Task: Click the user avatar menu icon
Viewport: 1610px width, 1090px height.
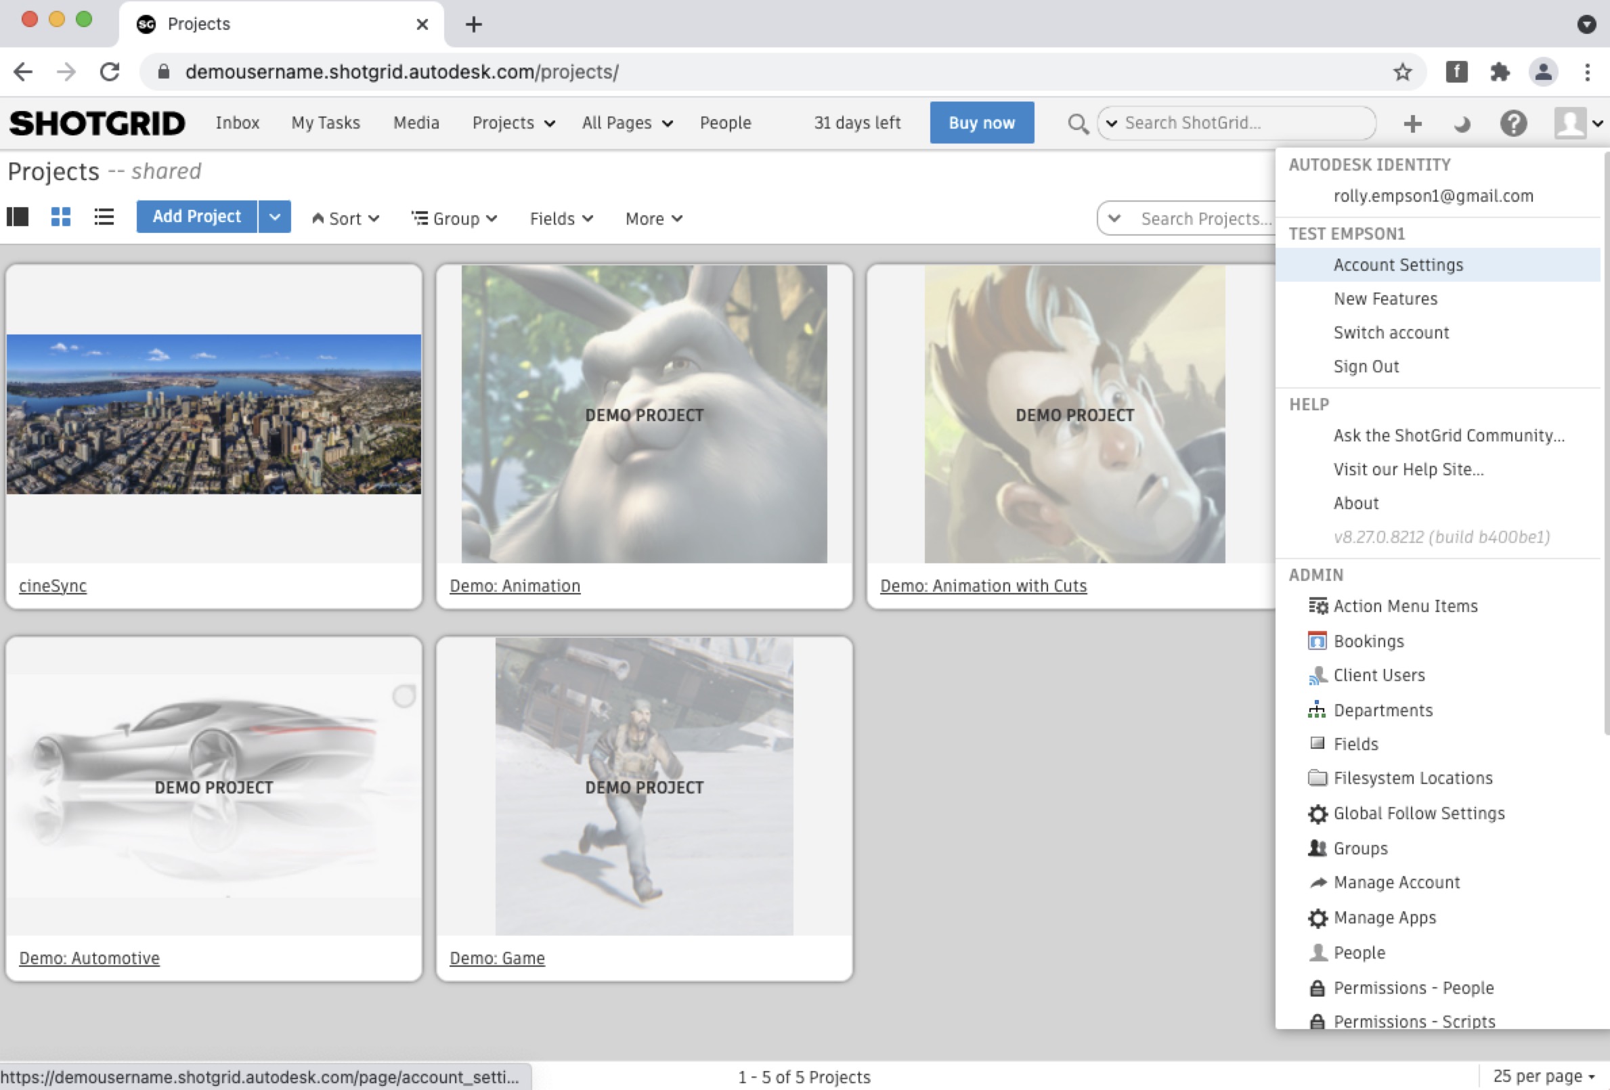Action: (x=1570, y=123)
